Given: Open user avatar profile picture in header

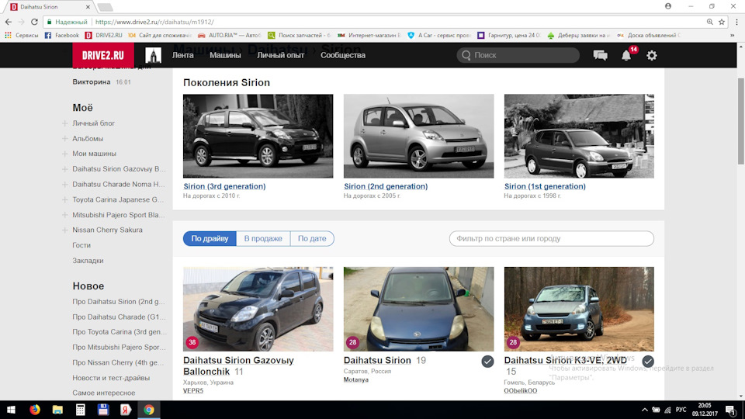Looking at the screenshot, I should [153, 55].
